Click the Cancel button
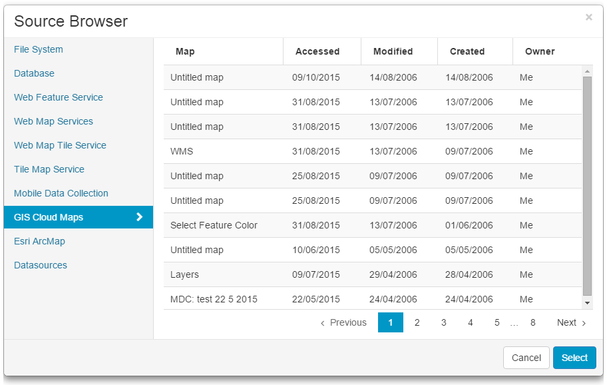Screen dimensions: 607x385 point(526,358)
